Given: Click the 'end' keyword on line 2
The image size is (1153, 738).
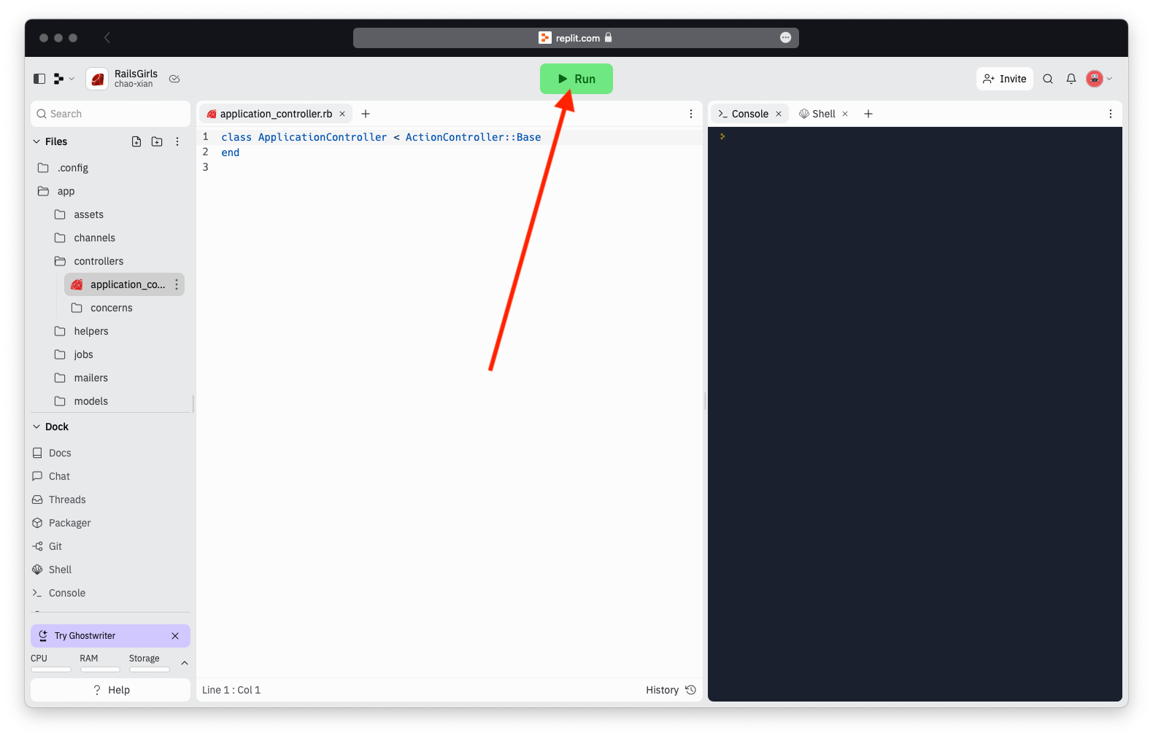Looking at the screenshot, I should pos(231,152).
